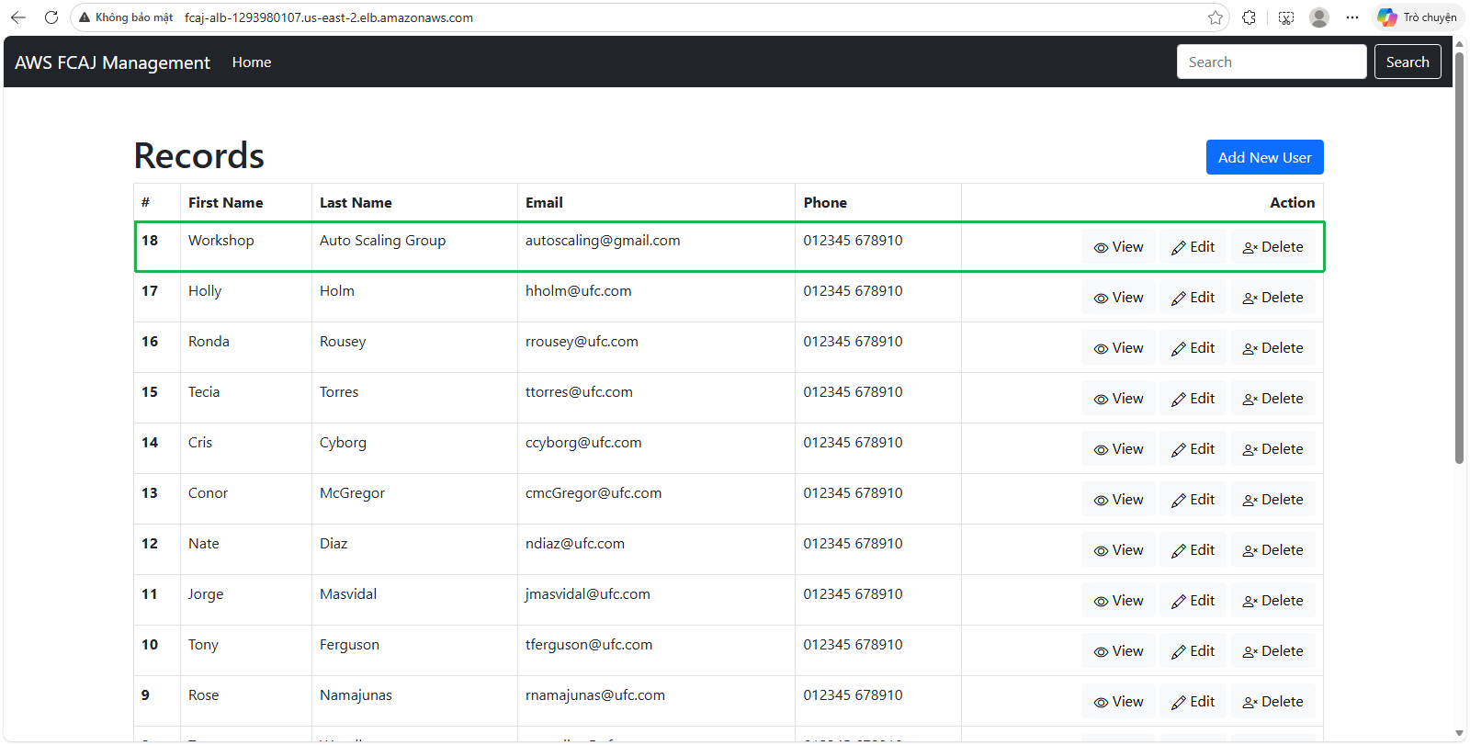Image resolution: width=1470 pixels, height=745 pixels.
Task: View Rose Namajunas record
Action: pyautogui.click(x=1118, y=702)
